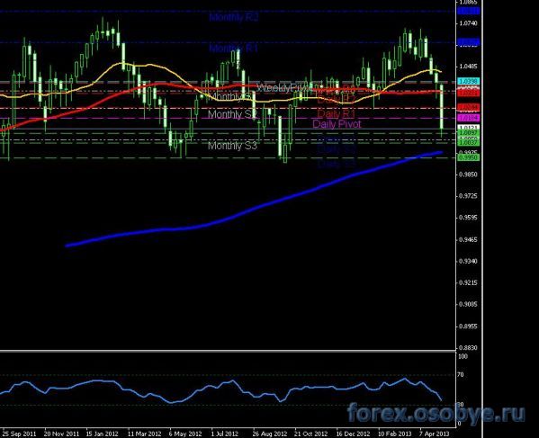Select the white 1.0121 price tag
The height and width of the screenshot is (438, 539).
pyautogui.click(x=468, y=128)
